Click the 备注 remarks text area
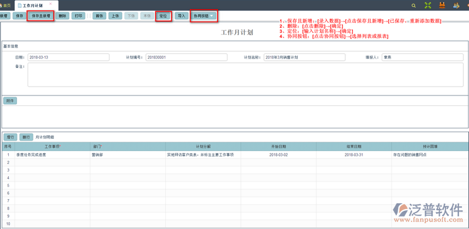Screen dimensions: 469x229 pos(246,75)
